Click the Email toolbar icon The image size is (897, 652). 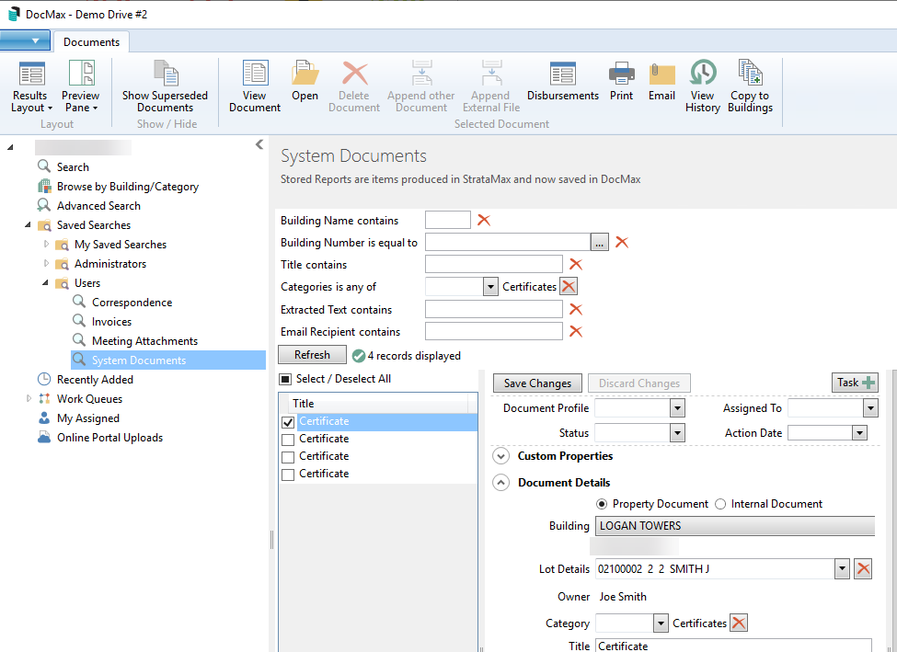661,81
